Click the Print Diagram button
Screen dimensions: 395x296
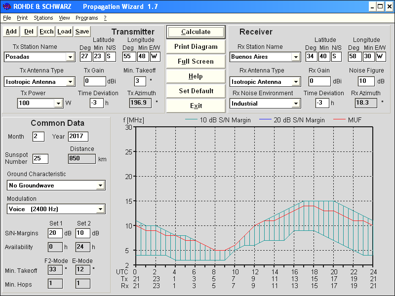196,46
